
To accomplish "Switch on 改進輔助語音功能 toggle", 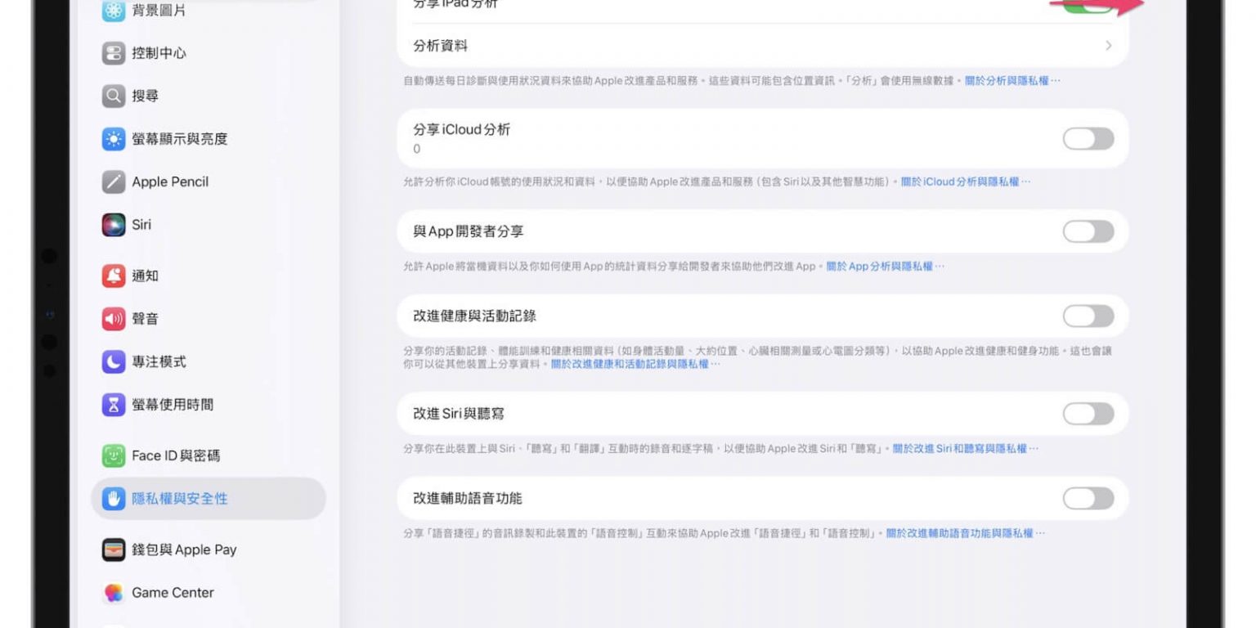I will 1088,498.
